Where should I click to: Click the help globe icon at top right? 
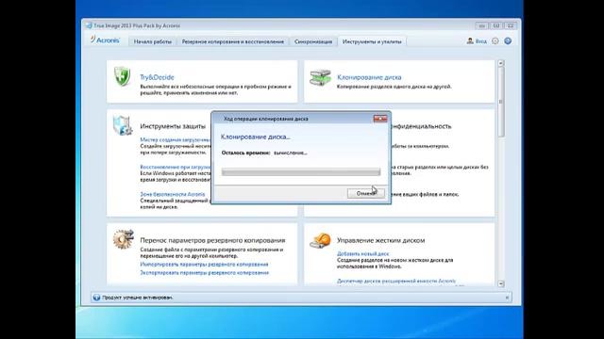click(508, 40)
